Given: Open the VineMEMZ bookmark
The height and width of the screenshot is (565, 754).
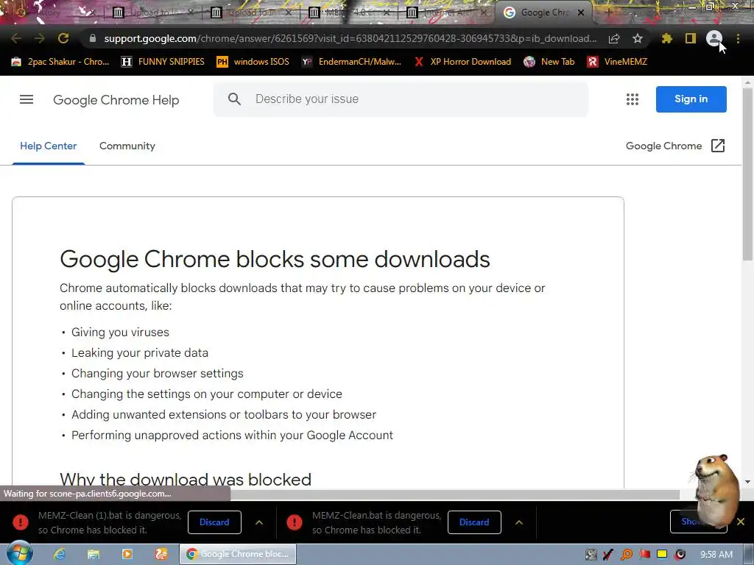Looking at the screenshot, I should point(617,62).
